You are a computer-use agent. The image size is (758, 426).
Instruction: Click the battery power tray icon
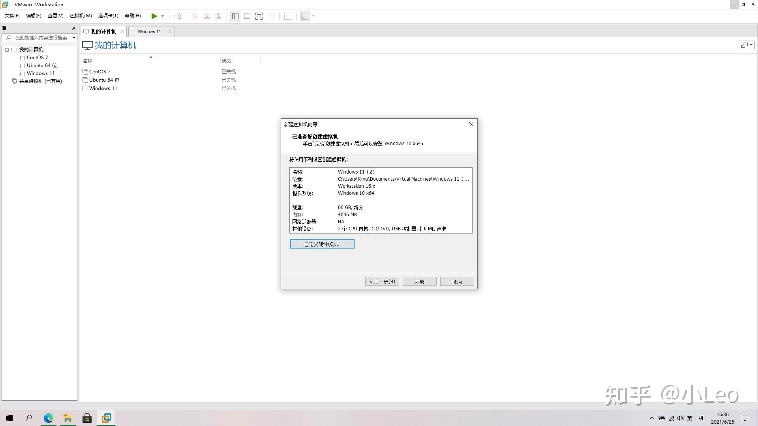pos(662,418)
